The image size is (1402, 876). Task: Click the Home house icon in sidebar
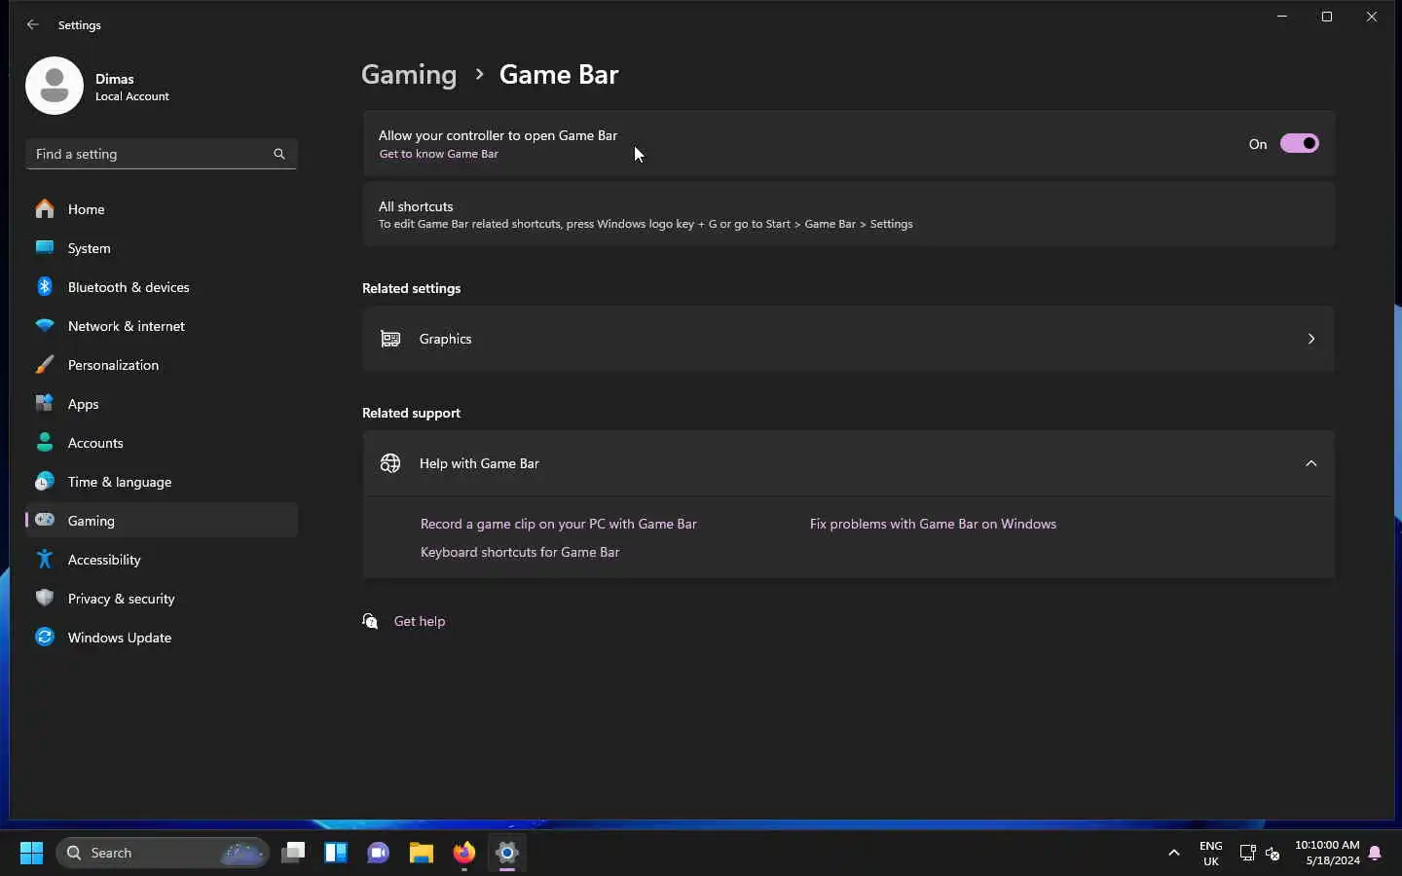pyautogui.click(x=45, y=209)
